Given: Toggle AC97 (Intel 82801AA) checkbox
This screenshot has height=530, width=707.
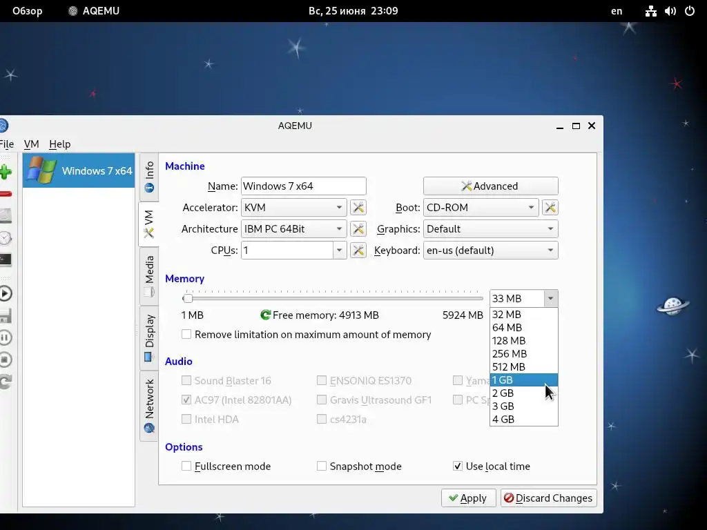Looking at the screenshot, I should point(186,400).
